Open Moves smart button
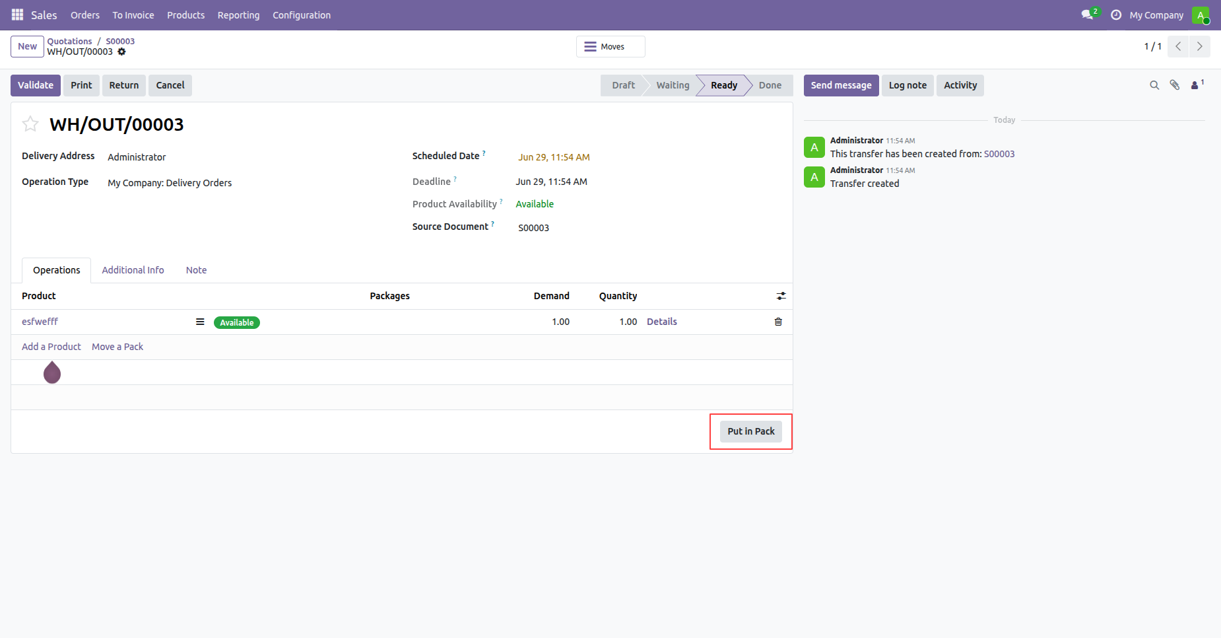 tap(610, 46)
